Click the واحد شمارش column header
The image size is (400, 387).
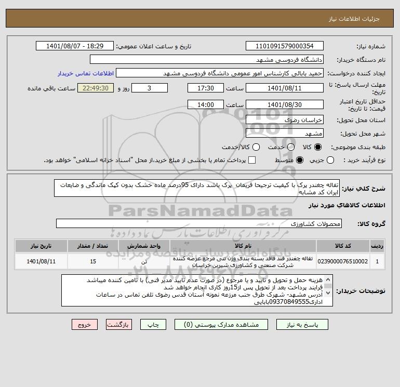(144, 246)
